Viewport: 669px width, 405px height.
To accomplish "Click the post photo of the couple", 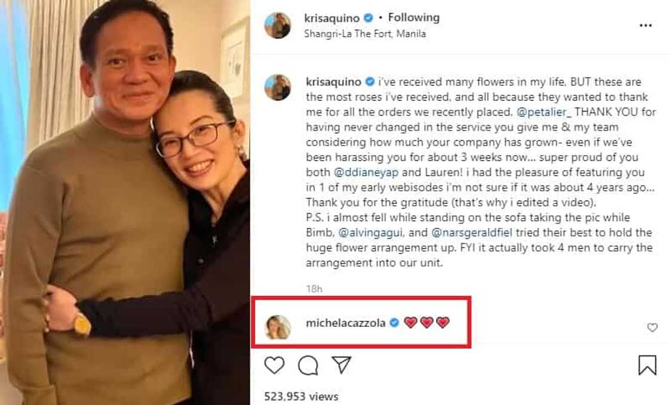I will 125,202.
